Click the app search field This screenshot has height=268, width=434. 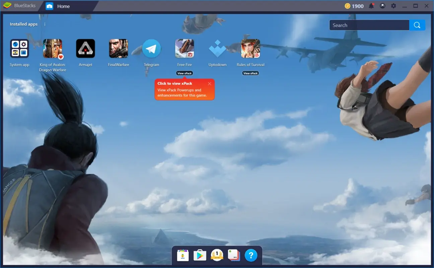368,25
